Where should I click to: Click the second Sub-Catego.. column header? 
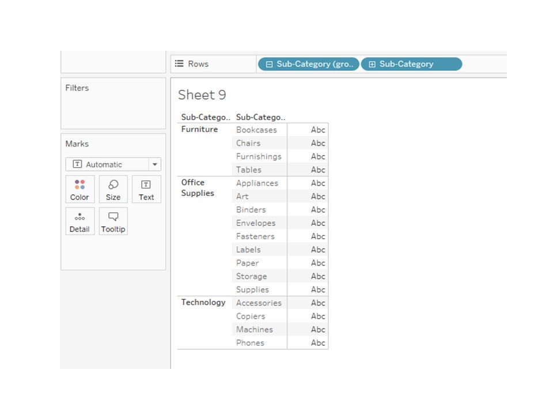[x=260, y=117]
